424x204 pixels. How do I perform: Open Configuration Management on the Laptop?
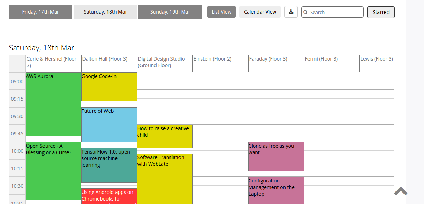276,190
